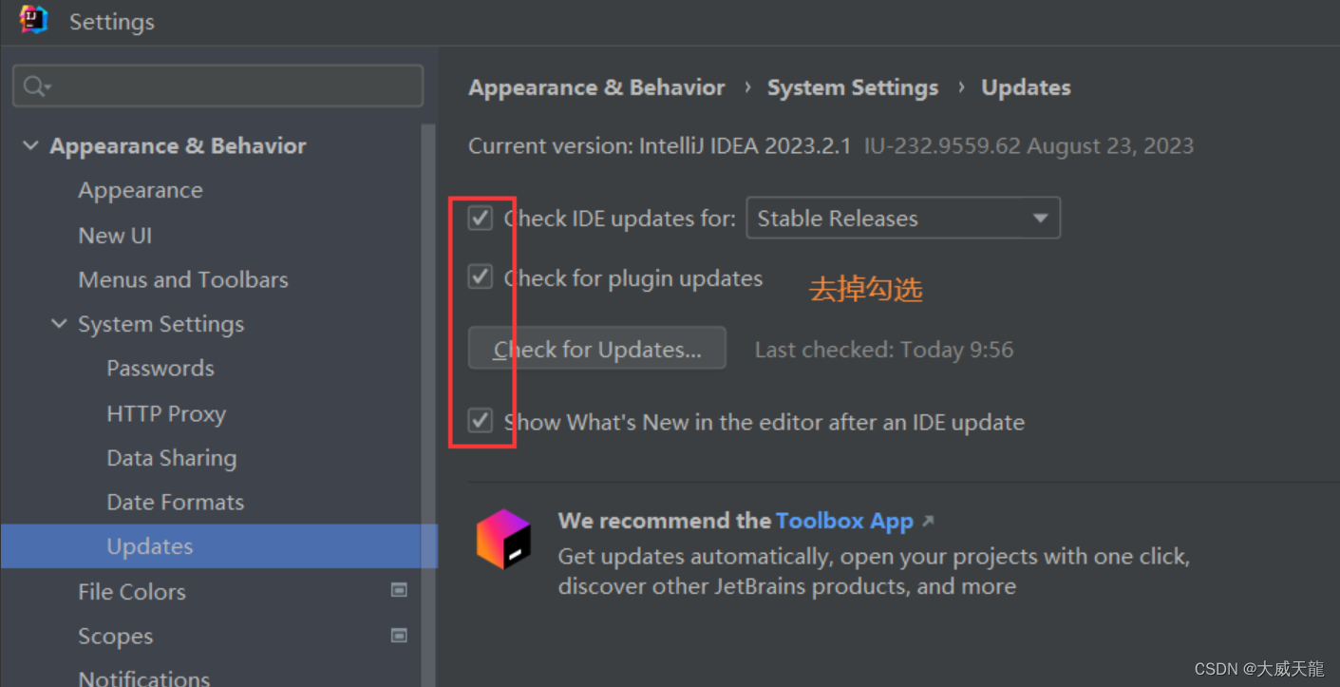Open the Stable Releases dropdown
Viewport: 1340px width, 687px height.
point(903,219)
